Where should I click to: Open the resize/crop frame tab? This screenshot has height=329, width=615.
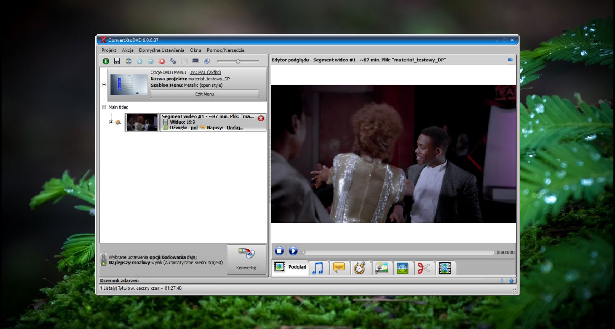403,268
